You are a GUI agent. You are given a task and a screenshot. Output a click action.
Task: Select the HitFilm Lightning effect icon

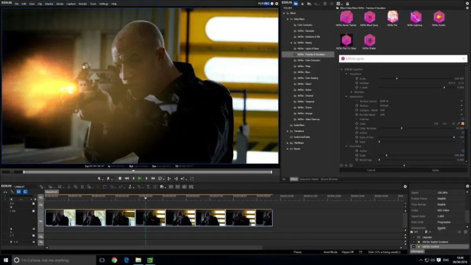click(x=416, y=17)
